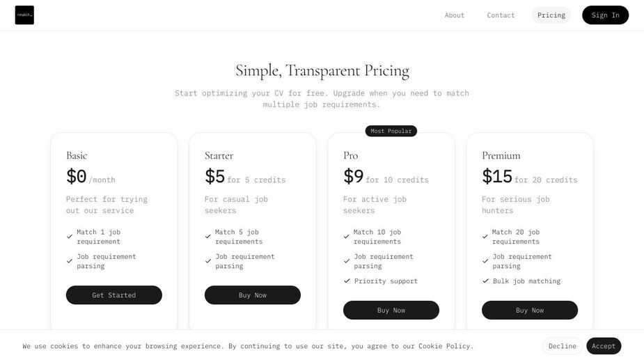
Task: Buy the Premium plan
Action: [530, 310]
